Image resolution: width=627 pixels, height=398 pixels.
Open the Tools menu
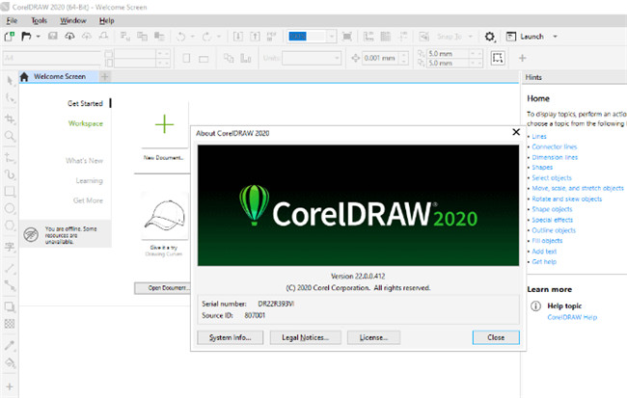(x=40, y=20)
